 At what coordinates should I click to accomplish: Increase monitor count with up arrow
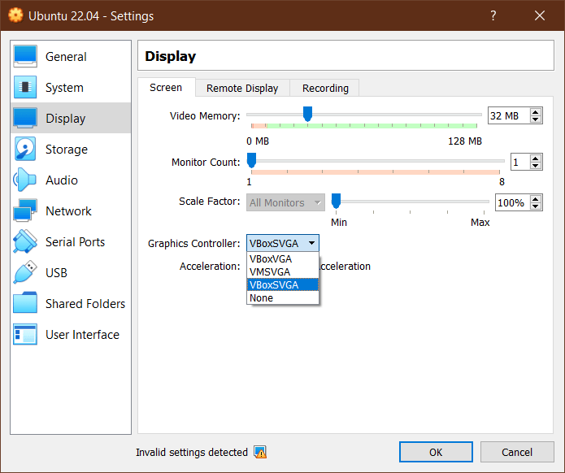(x=536, y=158)
